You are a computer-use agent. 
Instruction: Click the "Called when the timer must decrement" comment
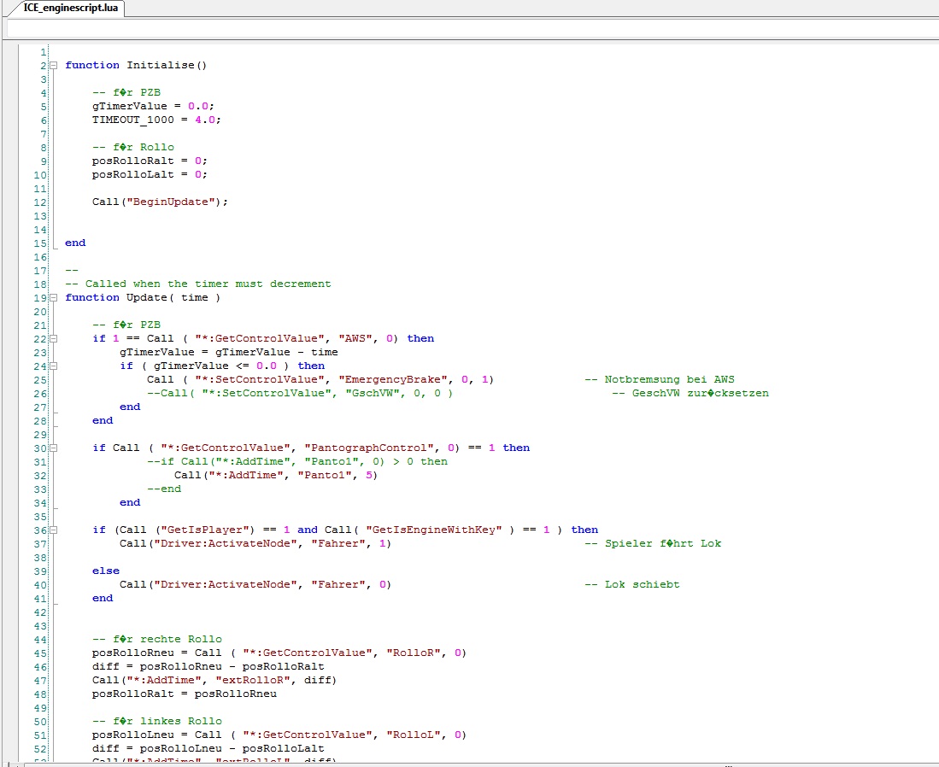point(197,284)
